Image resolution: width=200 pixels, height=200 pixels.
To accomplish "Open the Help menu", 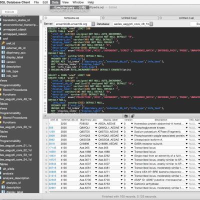I will (x=91, y=2).
